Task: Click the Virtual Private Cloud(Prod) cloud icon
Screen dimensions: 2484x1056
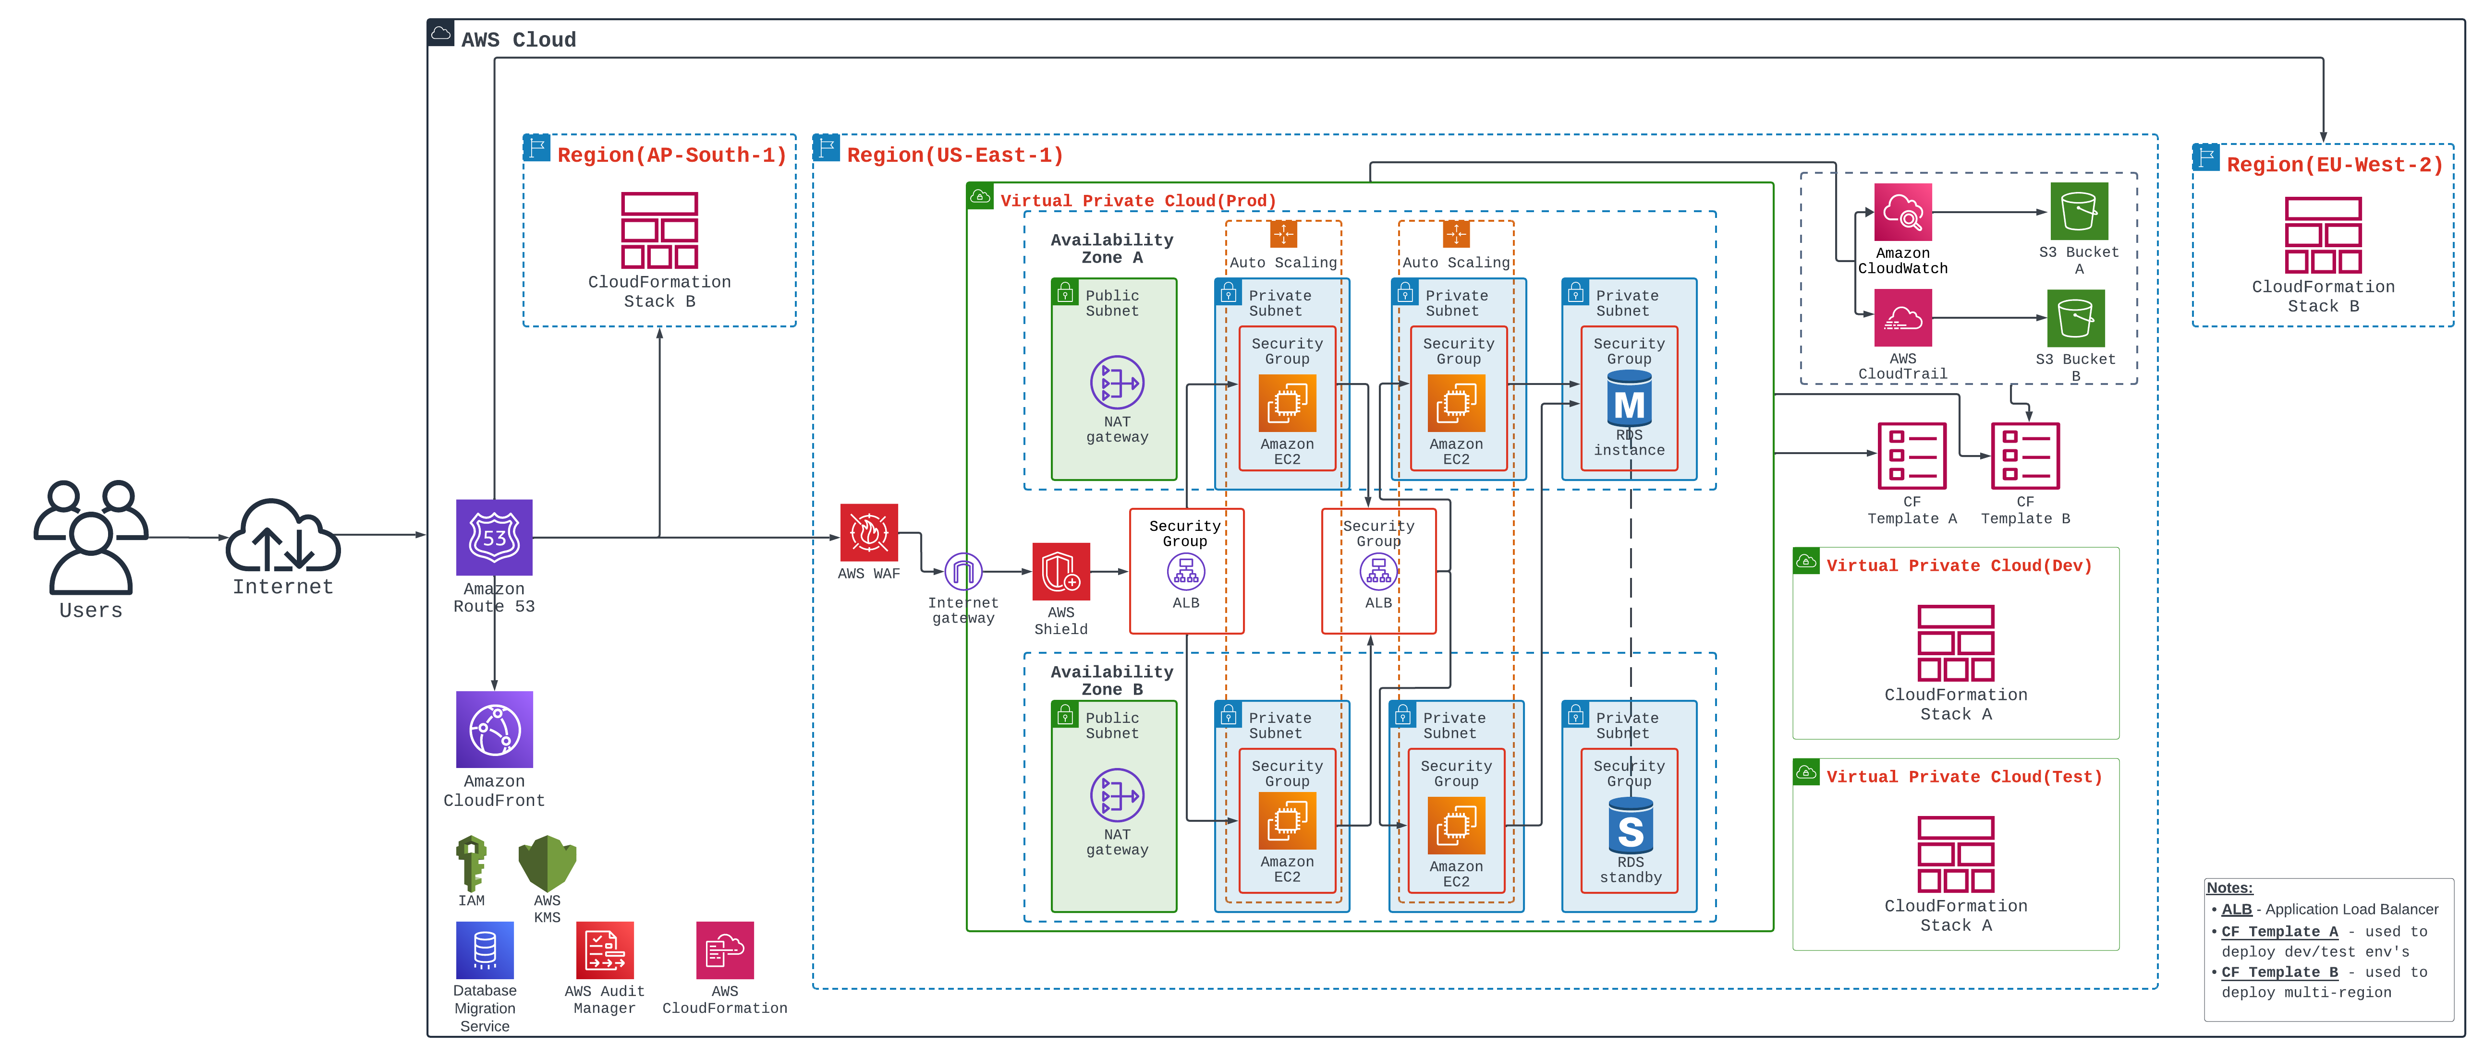Action: (980, 195)
